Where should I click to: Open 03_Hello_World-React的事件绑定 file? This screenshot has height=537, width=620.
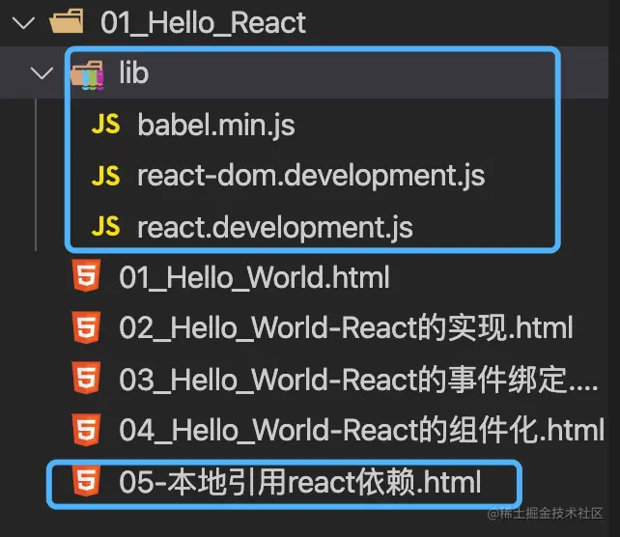358,380
